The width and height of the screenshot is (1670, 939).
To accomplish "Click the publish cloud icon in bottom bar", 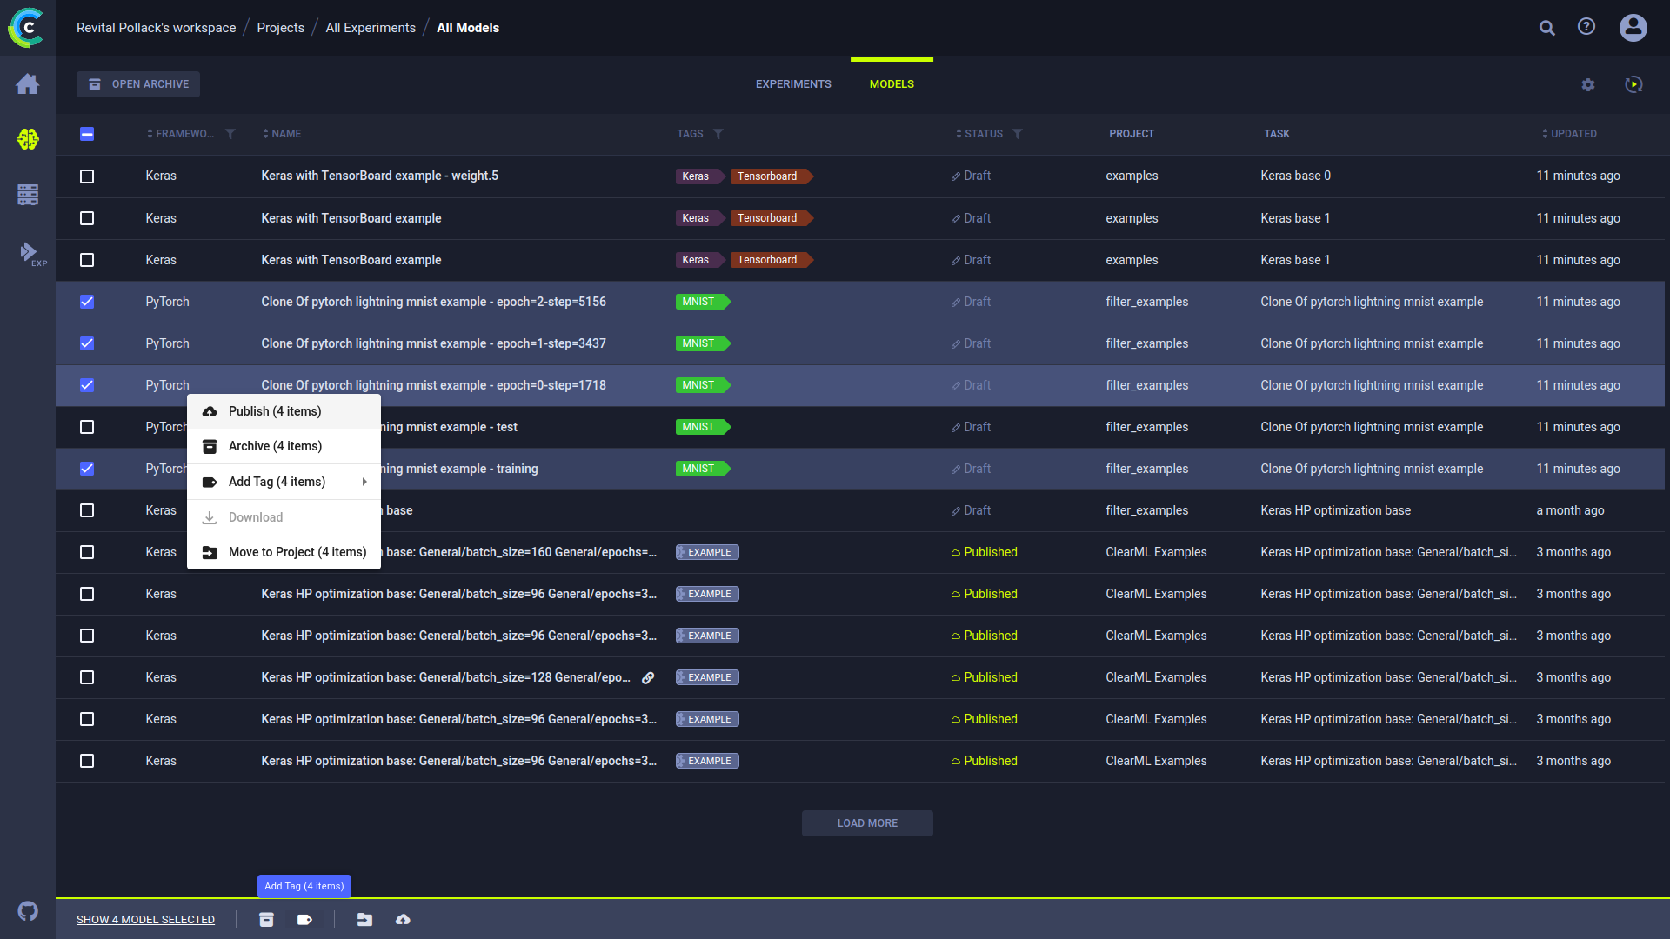I will 403,920.
